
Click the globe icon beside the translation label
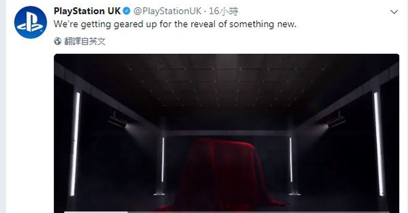(58, 41)
